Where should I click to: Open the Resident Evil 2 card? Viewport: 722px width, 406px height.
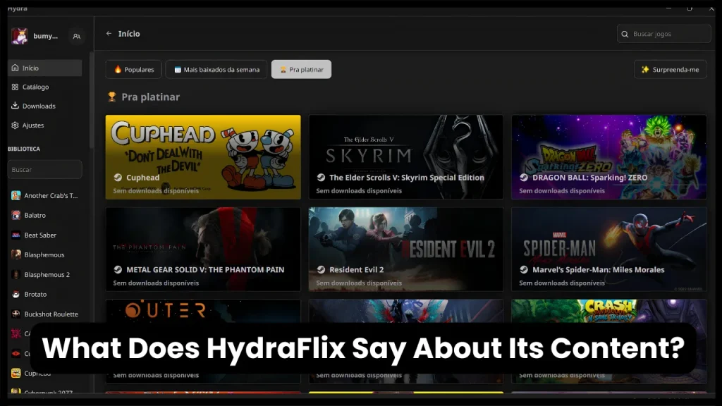click(x=405, y=249)
